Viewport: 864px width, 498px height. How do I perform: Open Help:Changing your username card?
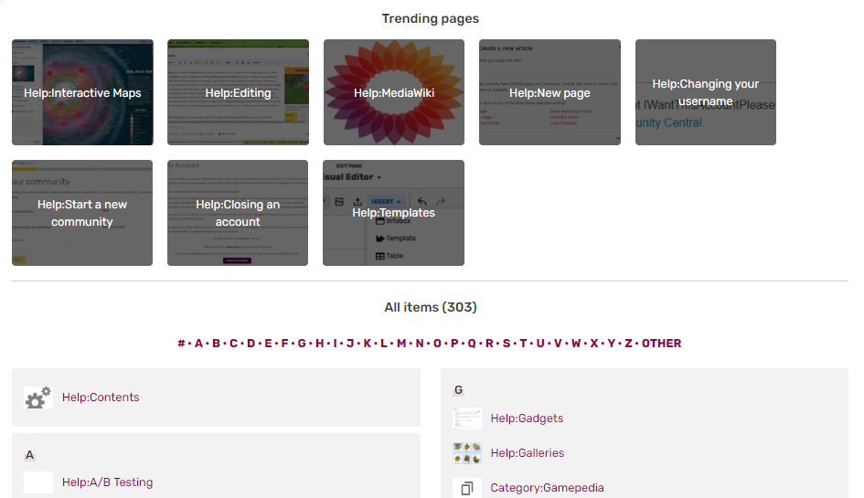[x=705, y=92]
